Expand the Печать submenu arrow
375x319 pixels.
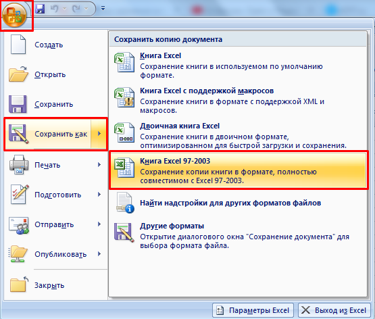click(x=99, y=164)
